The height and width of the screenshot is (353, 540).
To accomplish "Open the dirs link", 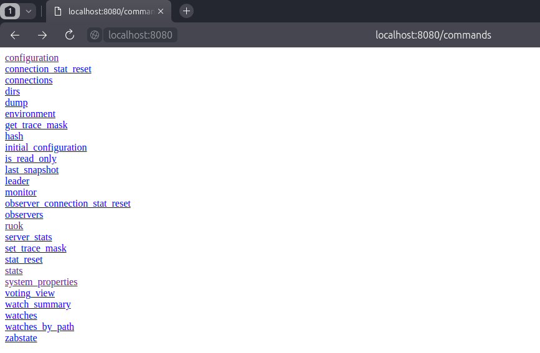I will 12,92.
